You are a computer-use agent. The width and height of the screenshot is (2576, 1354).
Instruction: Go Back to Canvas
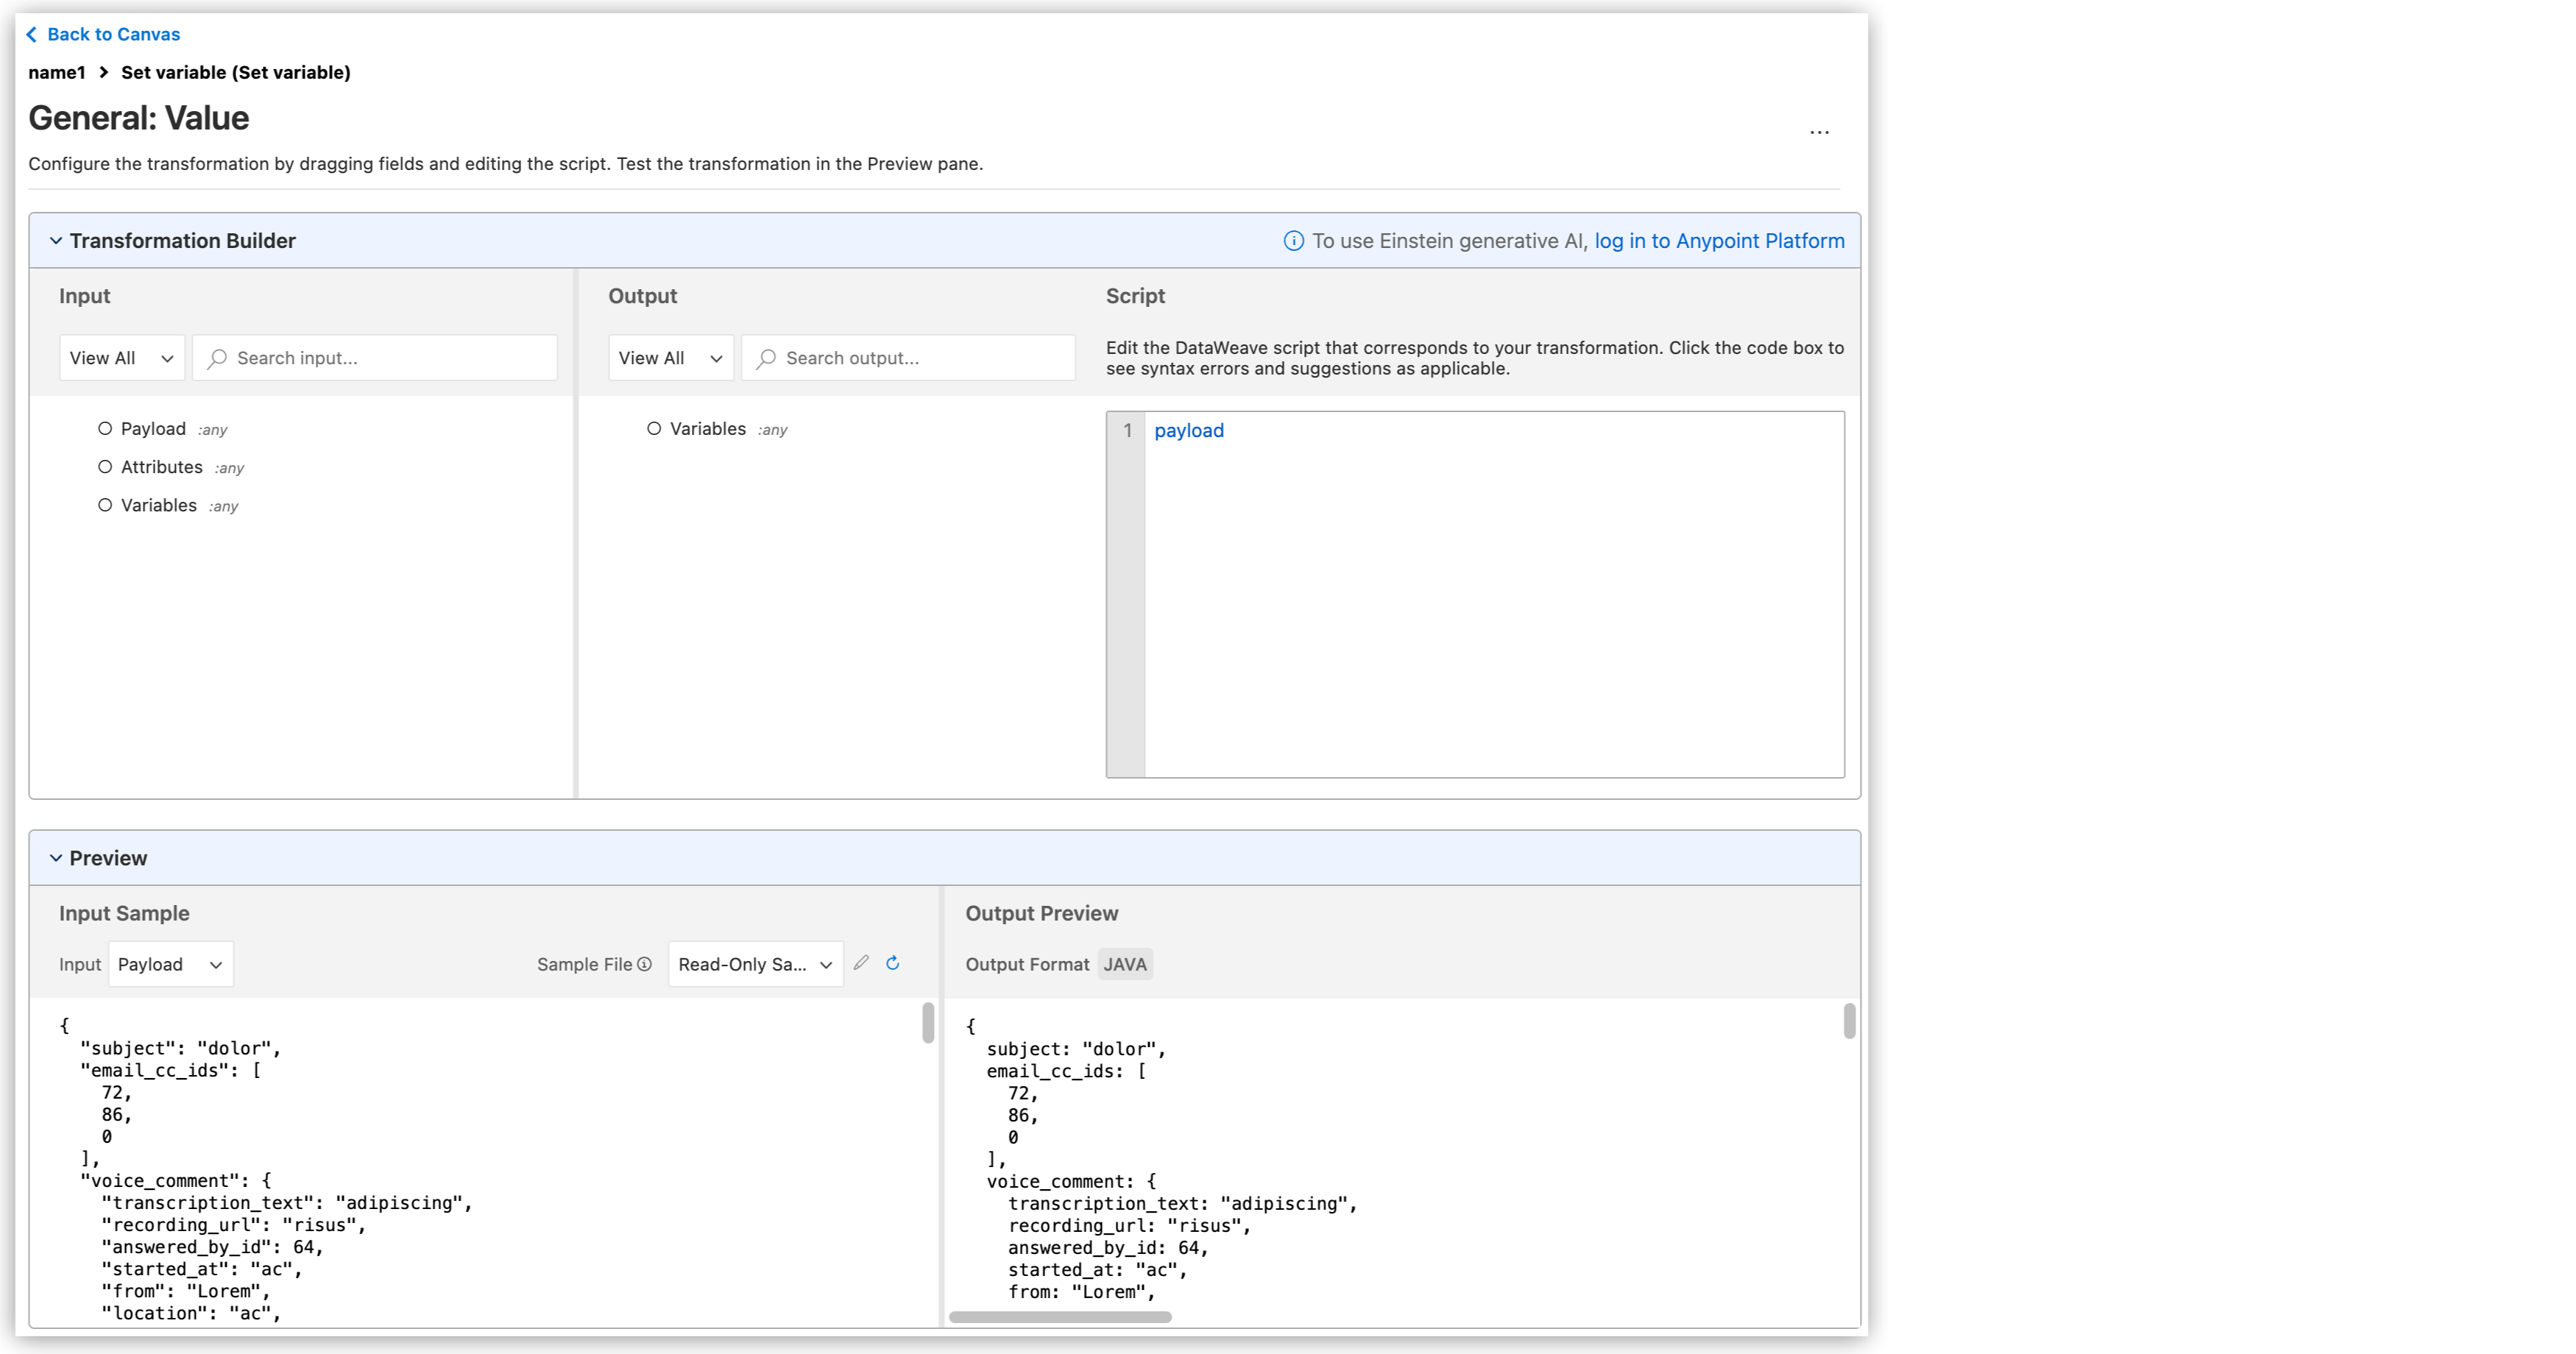tap(113, 35)
